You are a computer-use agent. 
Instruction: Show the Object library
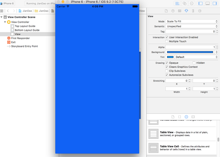coord(186,117)
